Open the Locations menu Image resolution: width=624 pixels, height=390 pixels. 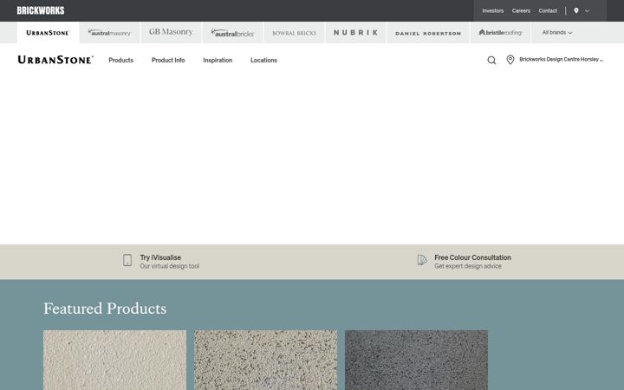(263, 60)
